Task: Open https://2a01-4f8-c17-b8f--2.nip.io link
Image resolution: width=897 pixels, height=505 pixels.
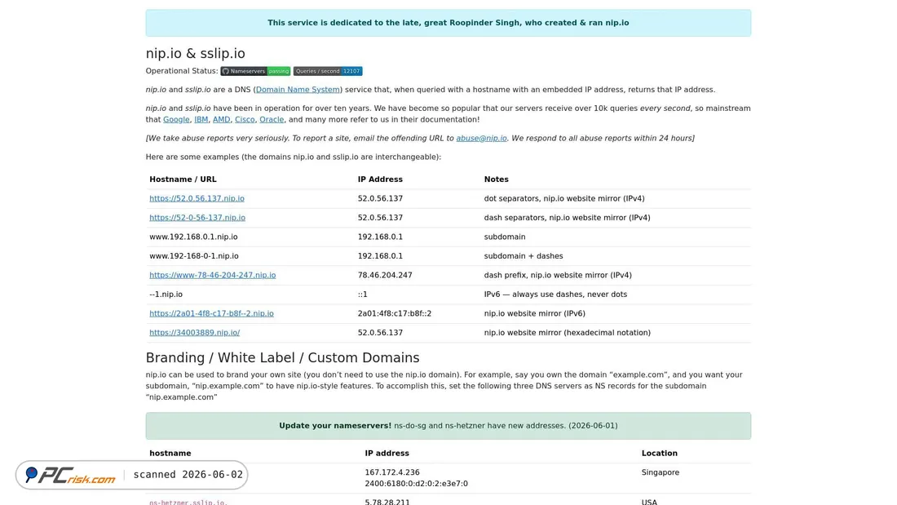Action: (212, 313)
